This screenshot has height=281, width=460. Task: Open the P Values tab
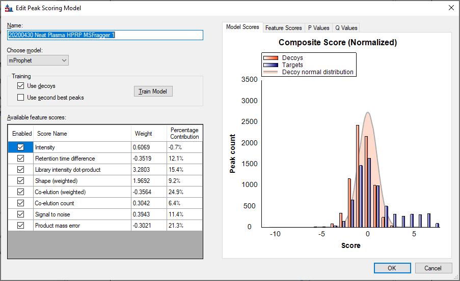318,28
